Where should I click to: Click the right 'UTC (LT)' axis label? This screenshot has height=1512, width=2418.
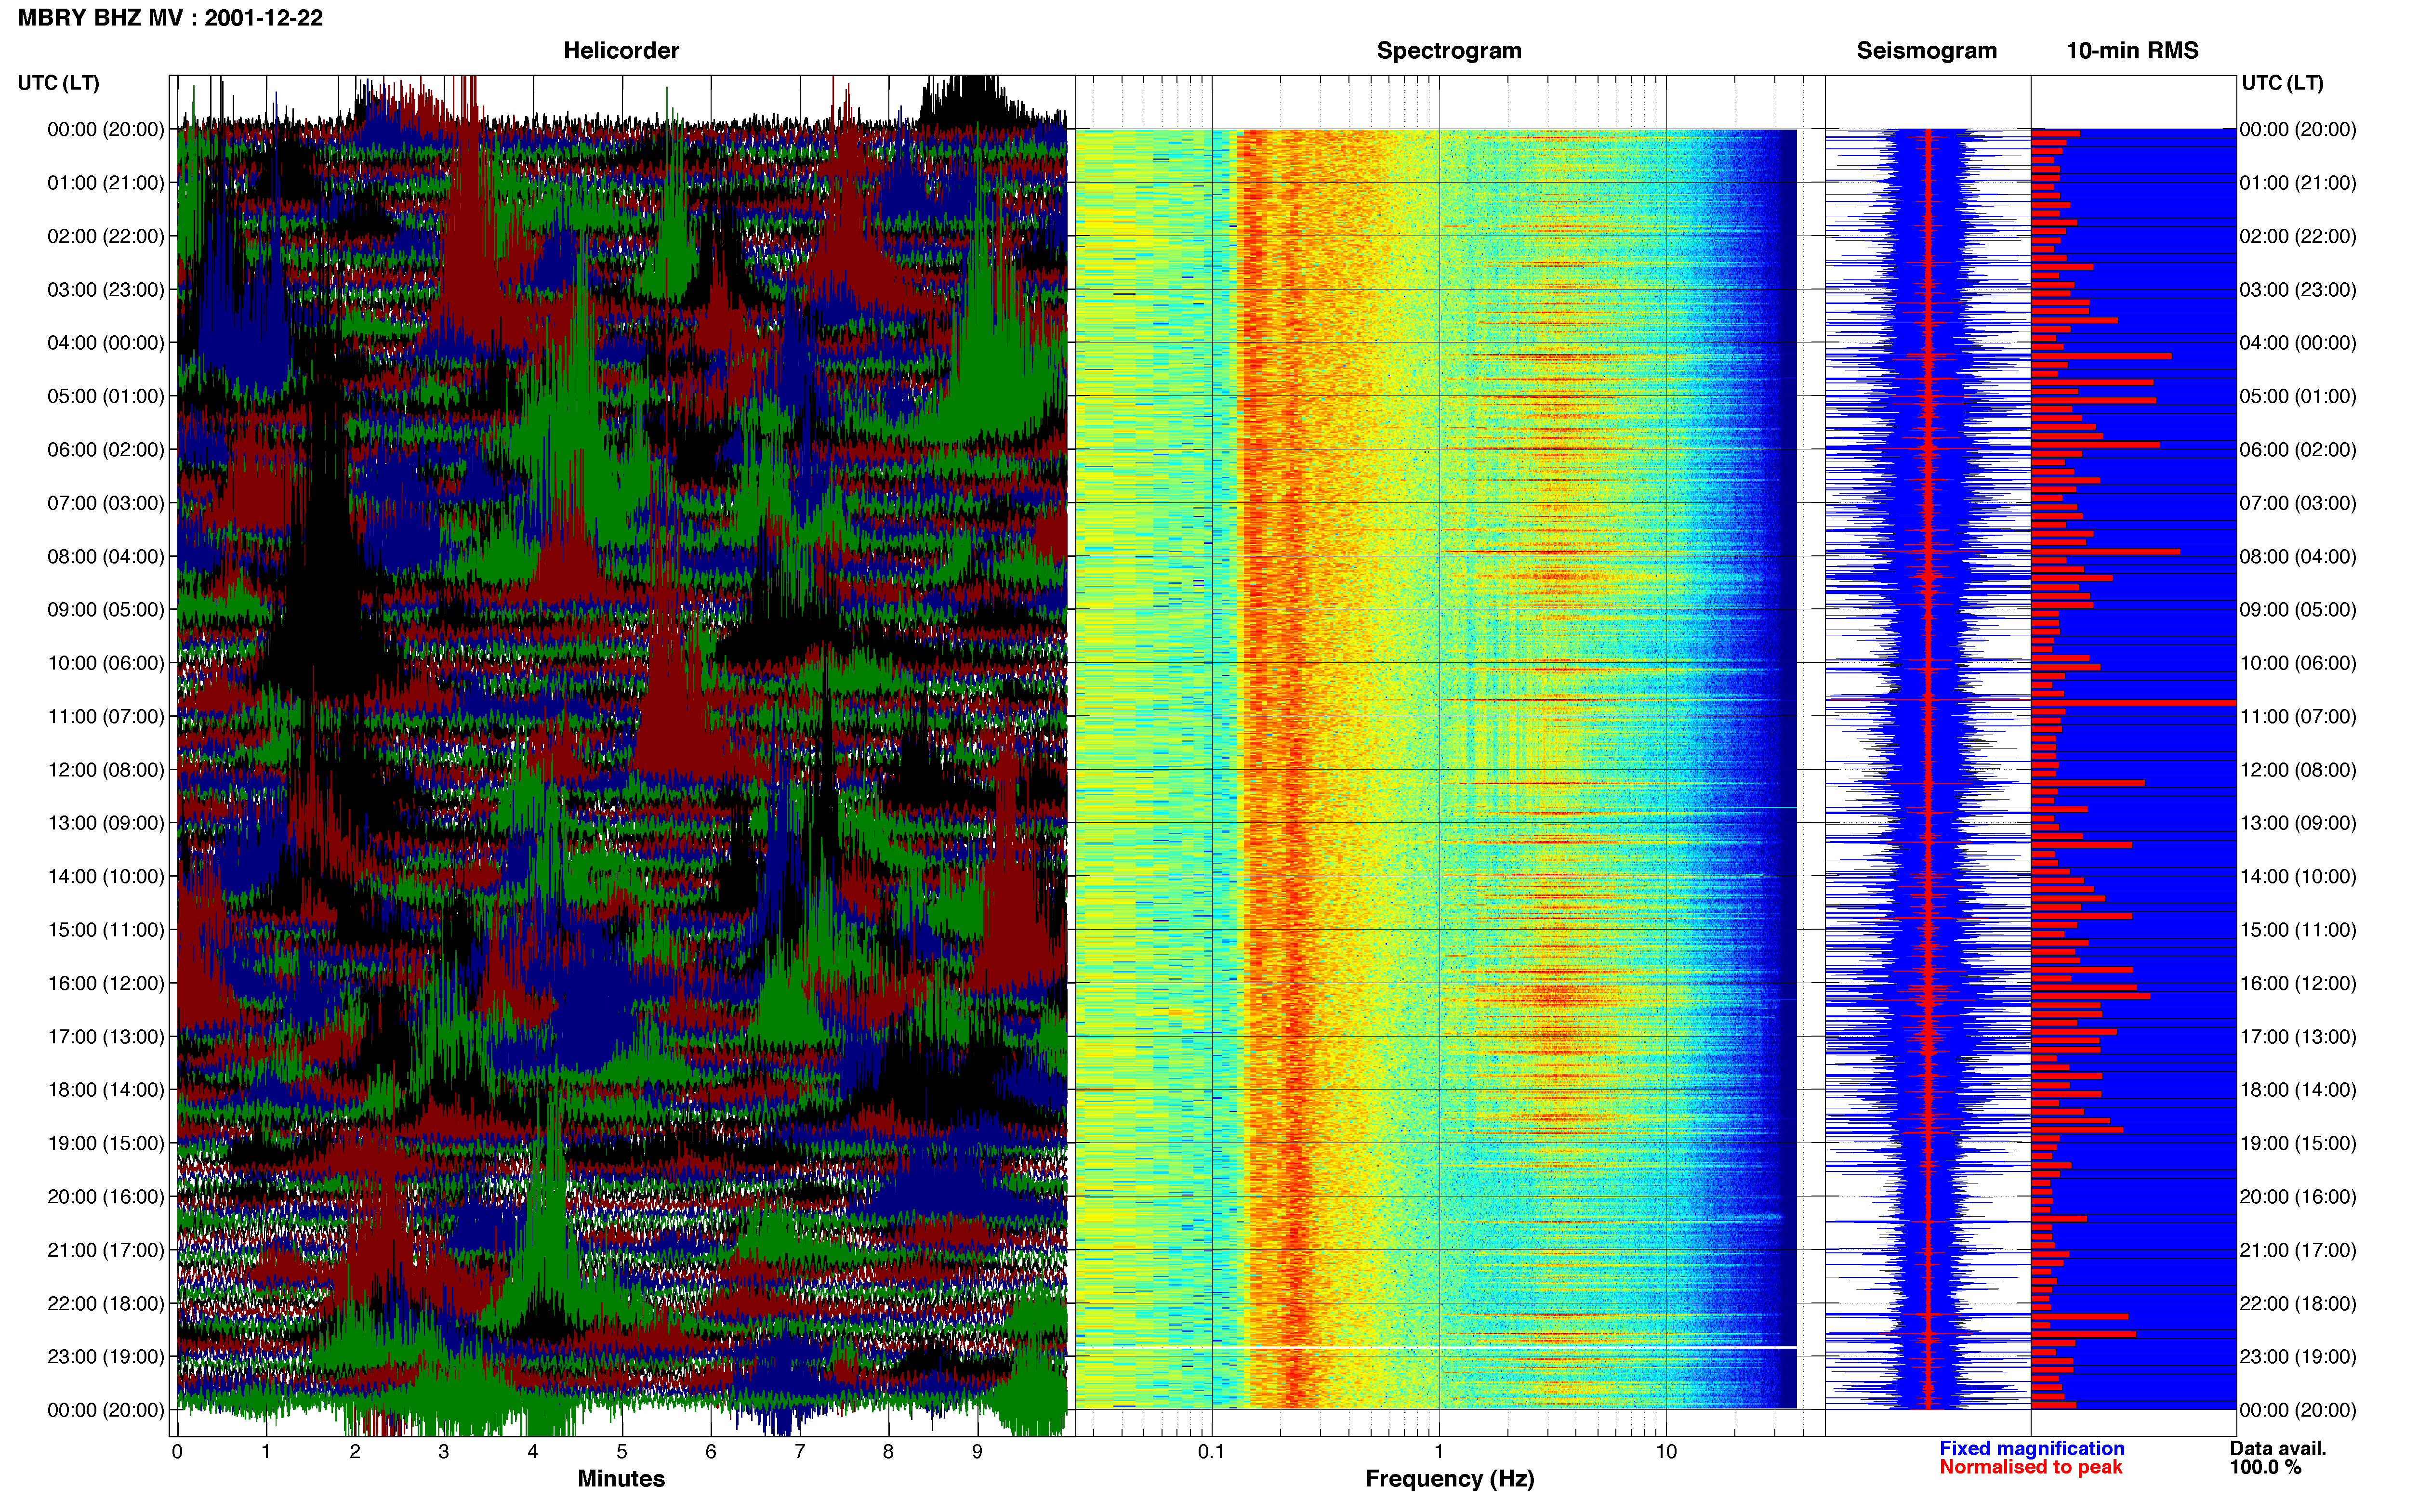[2282, 82]
